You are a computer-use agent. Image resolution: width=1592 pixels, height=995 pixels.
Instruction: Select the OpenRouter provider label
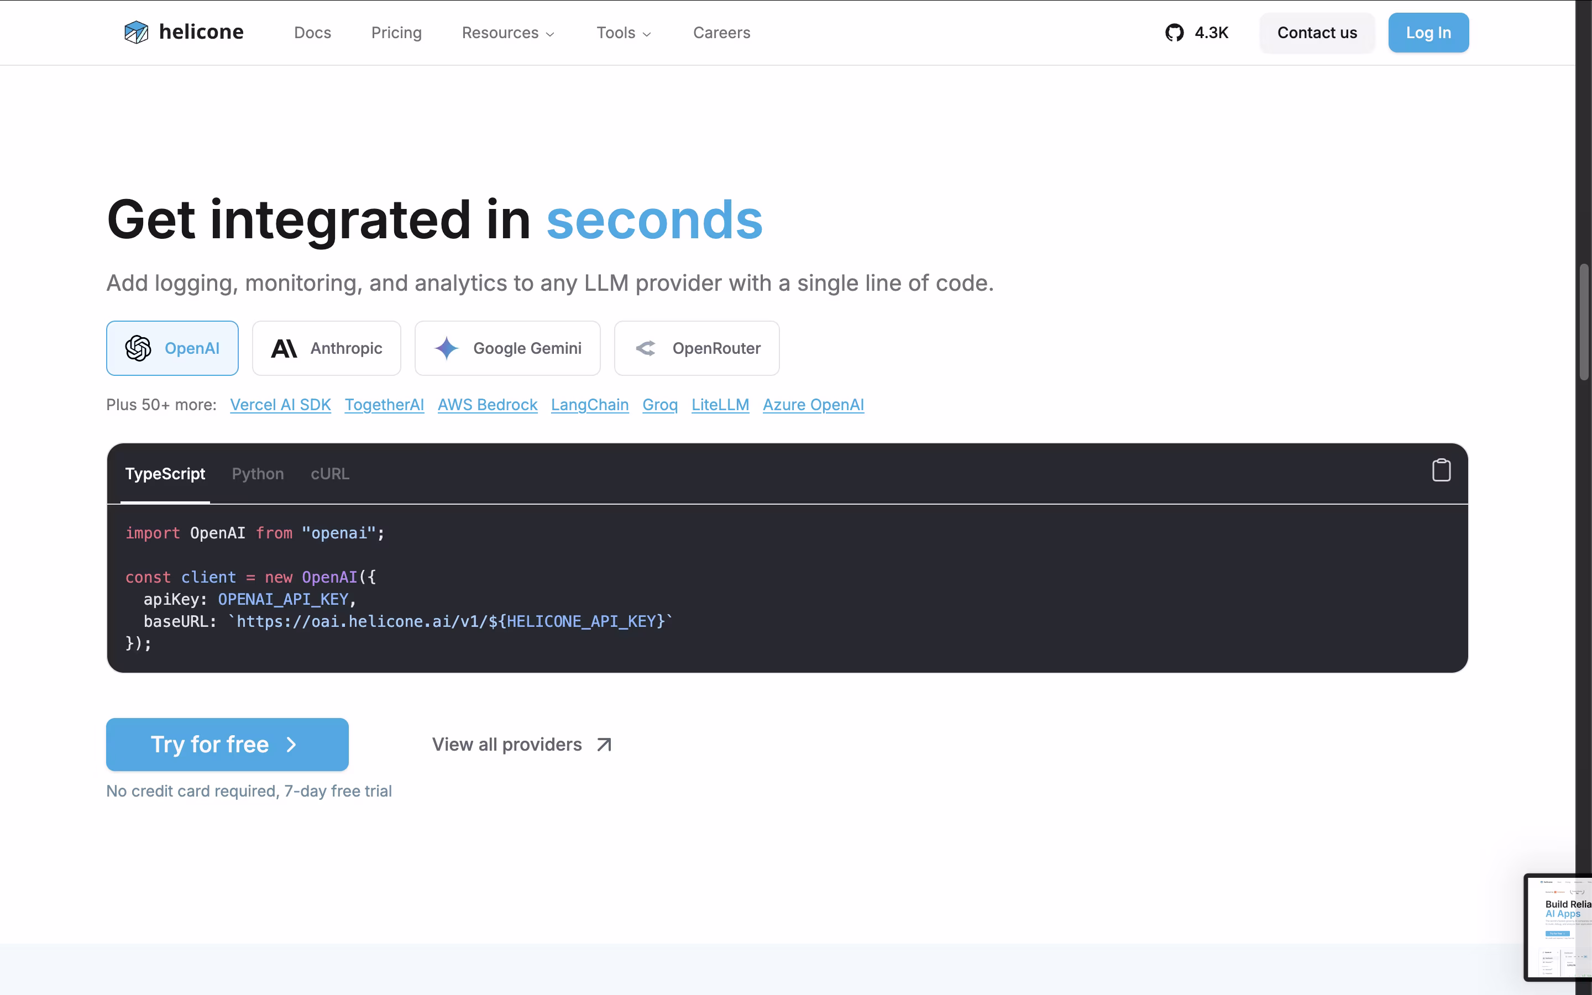tap(716, 348)
